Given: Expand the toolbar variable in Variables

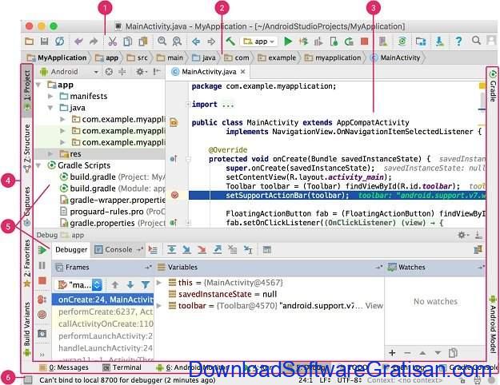Looking at the screenshot, I should [159, 306].
